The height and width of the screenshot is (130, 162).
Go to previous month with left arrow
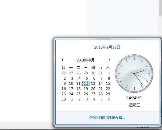click(x=62, y=60)
